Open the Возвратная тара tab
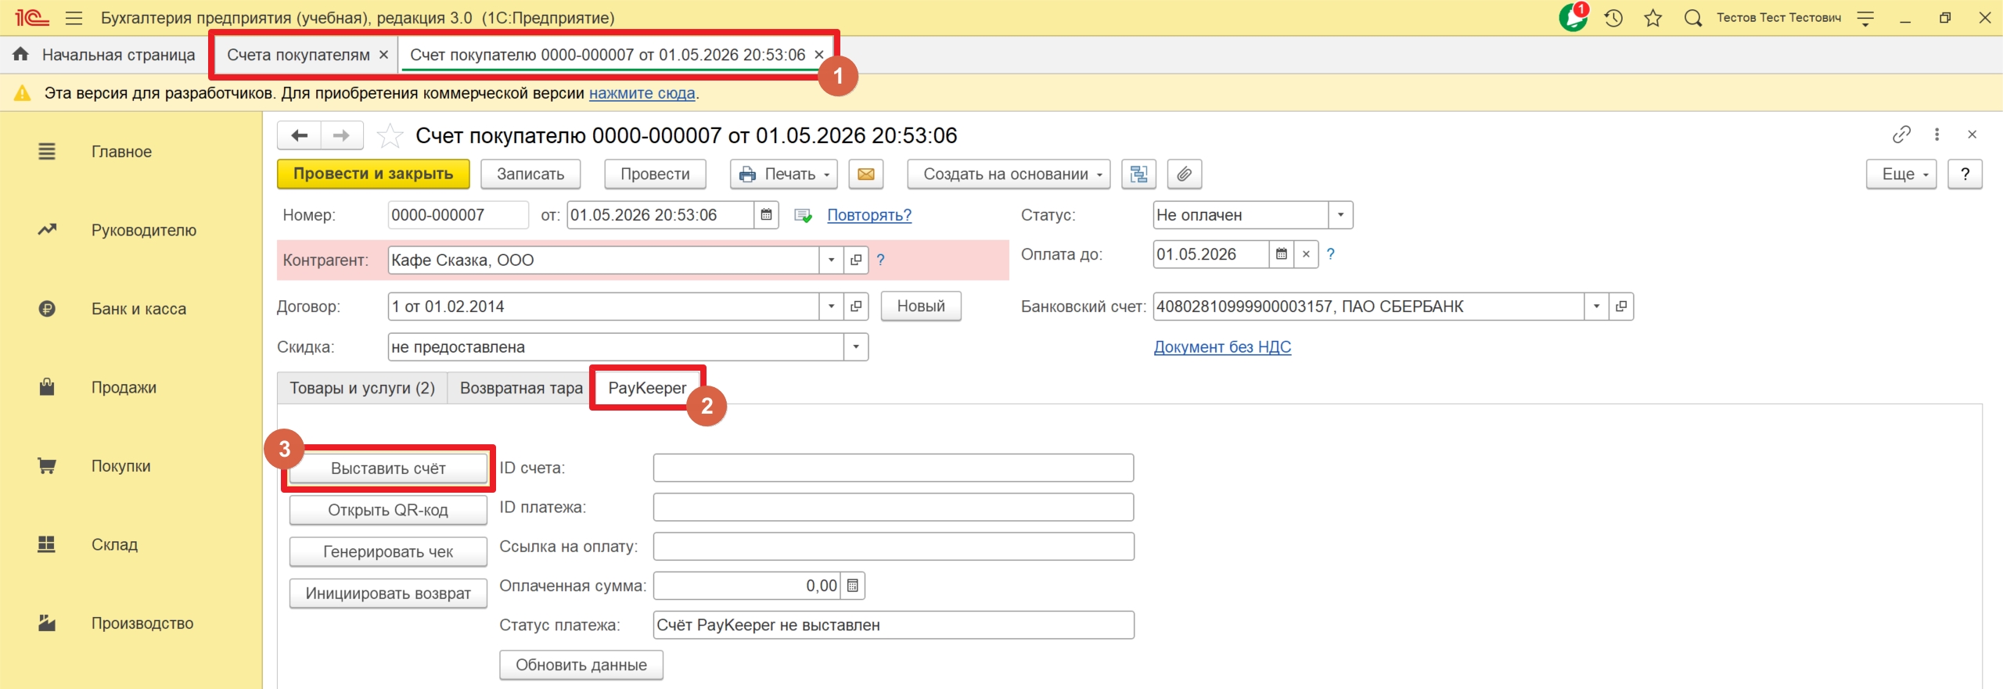The width and height of the screenshot is (2003, 689). click(x=521, y=389)
